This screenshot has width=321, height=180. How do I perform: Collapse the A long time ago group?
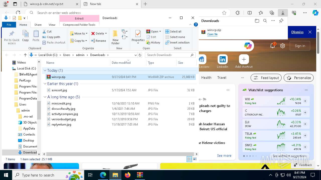click(x=45, y=97)
